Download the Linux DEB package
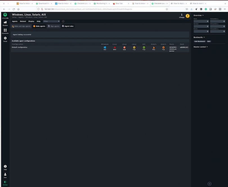228x187 pixels. click(124, 47)
